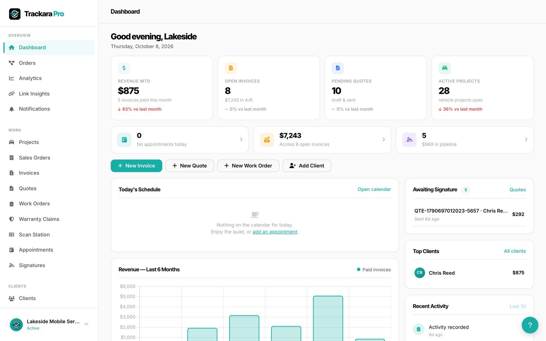Click the Quotes file icon in sidebar
546x341 pixels.
[12, 188]
